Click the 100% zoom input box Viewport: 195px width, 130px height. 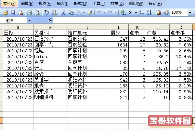pyautogui.click(x=179, y=12)
